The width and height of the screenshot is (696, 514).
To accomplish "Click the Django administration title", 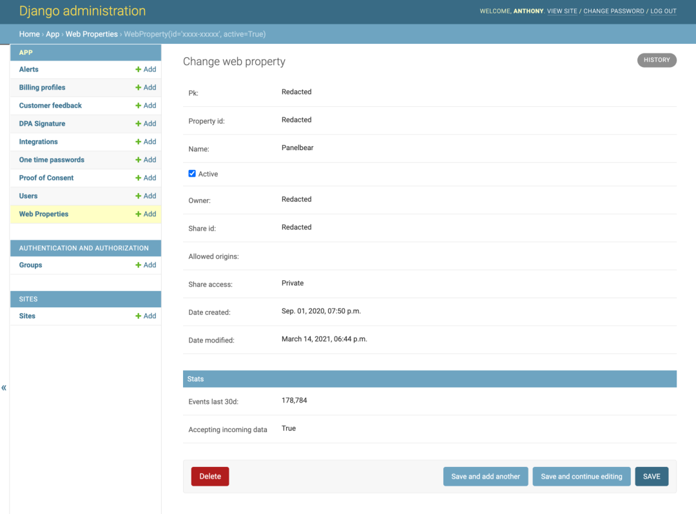I will tap(82, 11).
